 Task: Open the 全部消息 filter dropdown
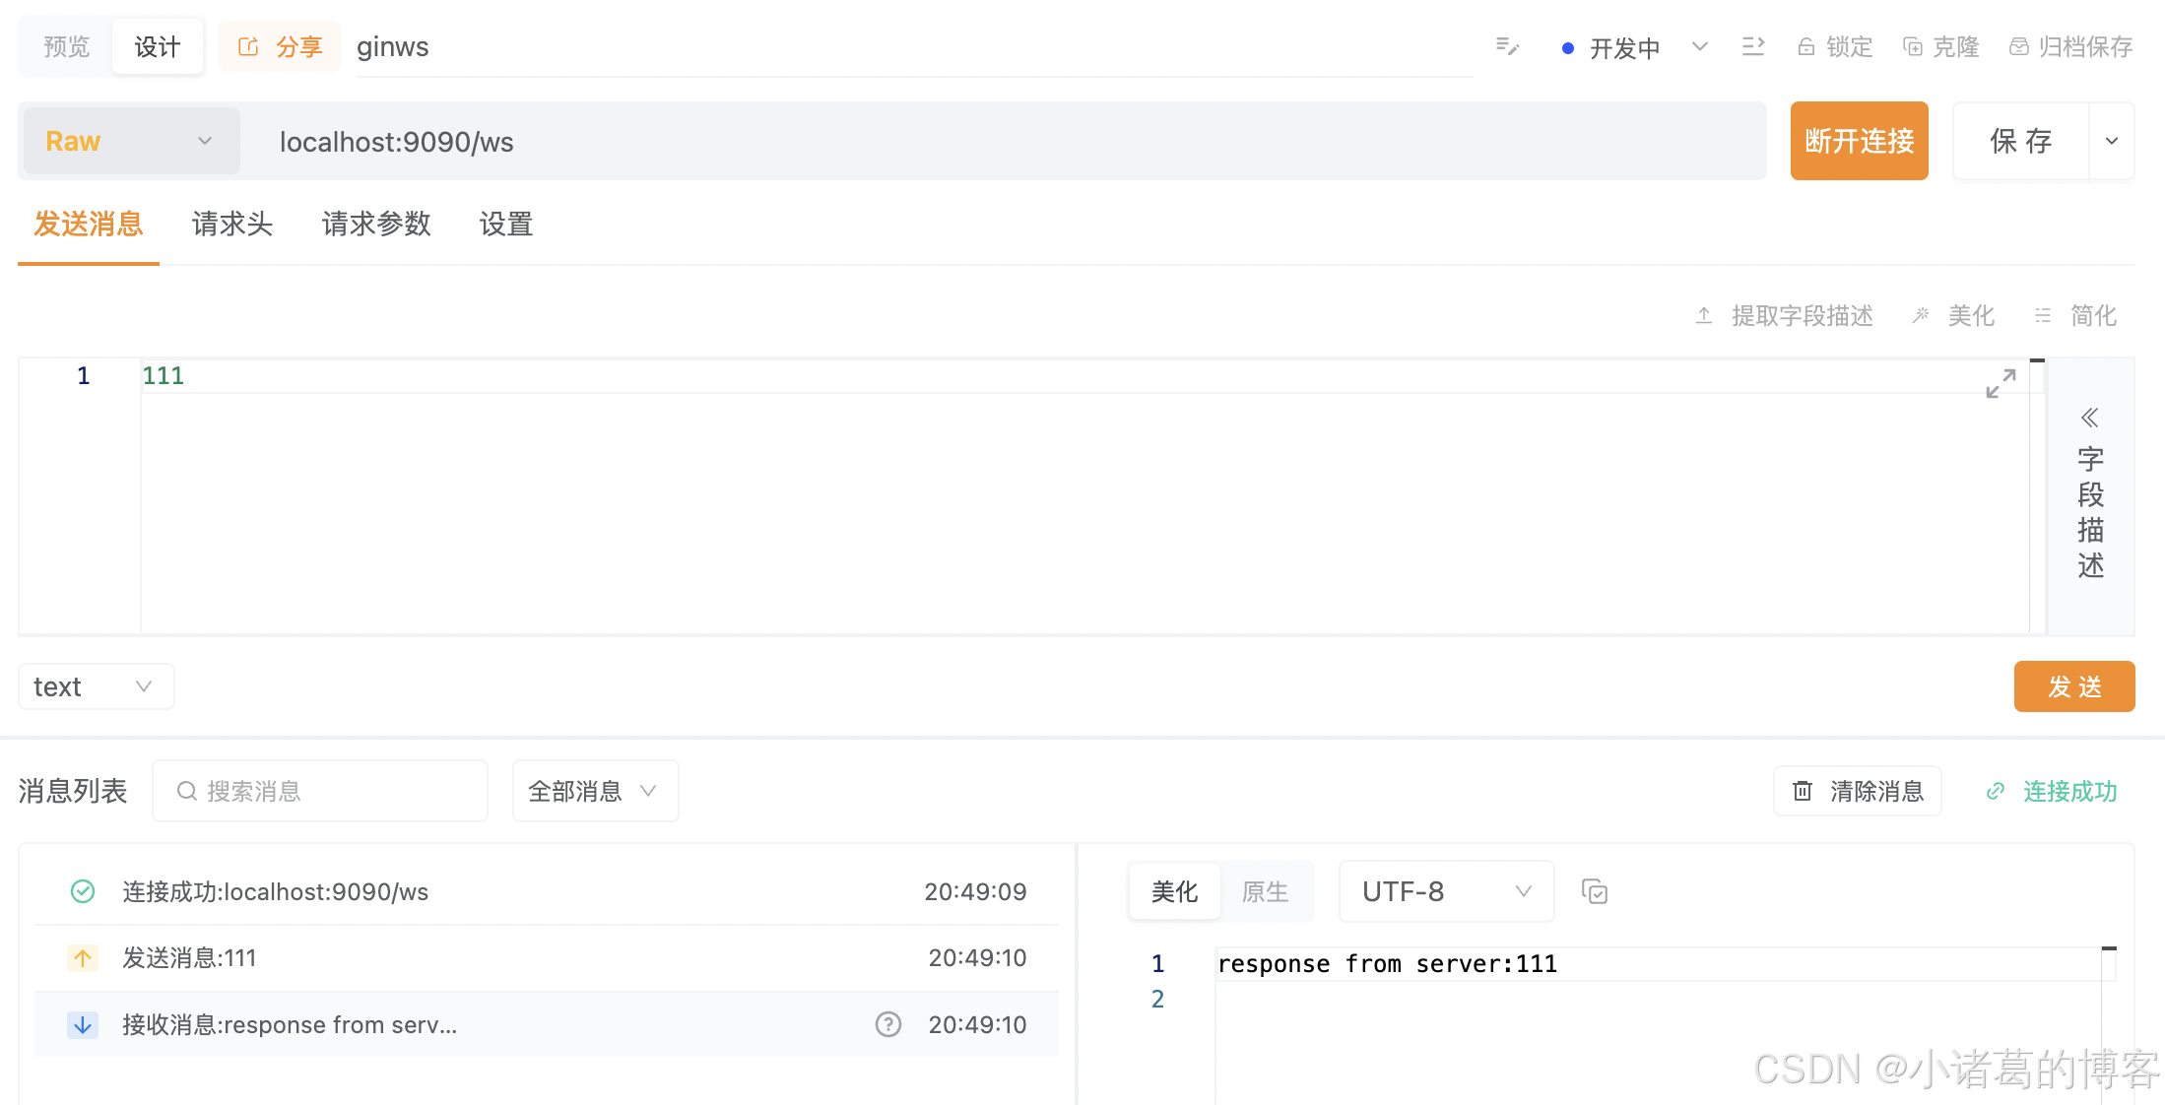[x=594, y=791]
